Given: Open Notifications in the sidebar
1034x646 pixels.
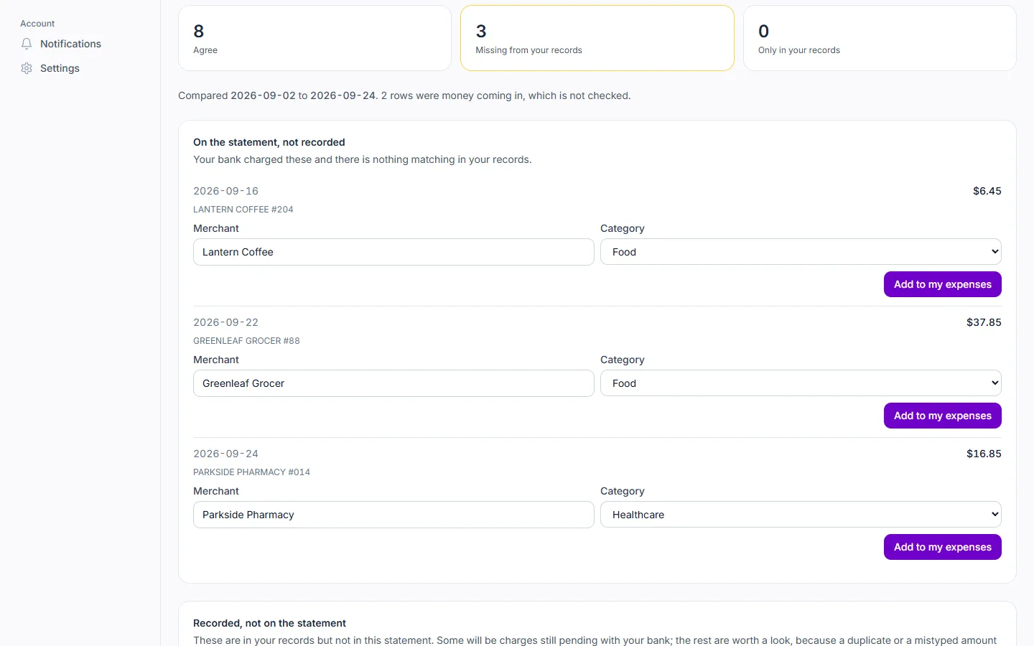Looking at the screenshot, I should pyautogui.click(x=70, y=44).
